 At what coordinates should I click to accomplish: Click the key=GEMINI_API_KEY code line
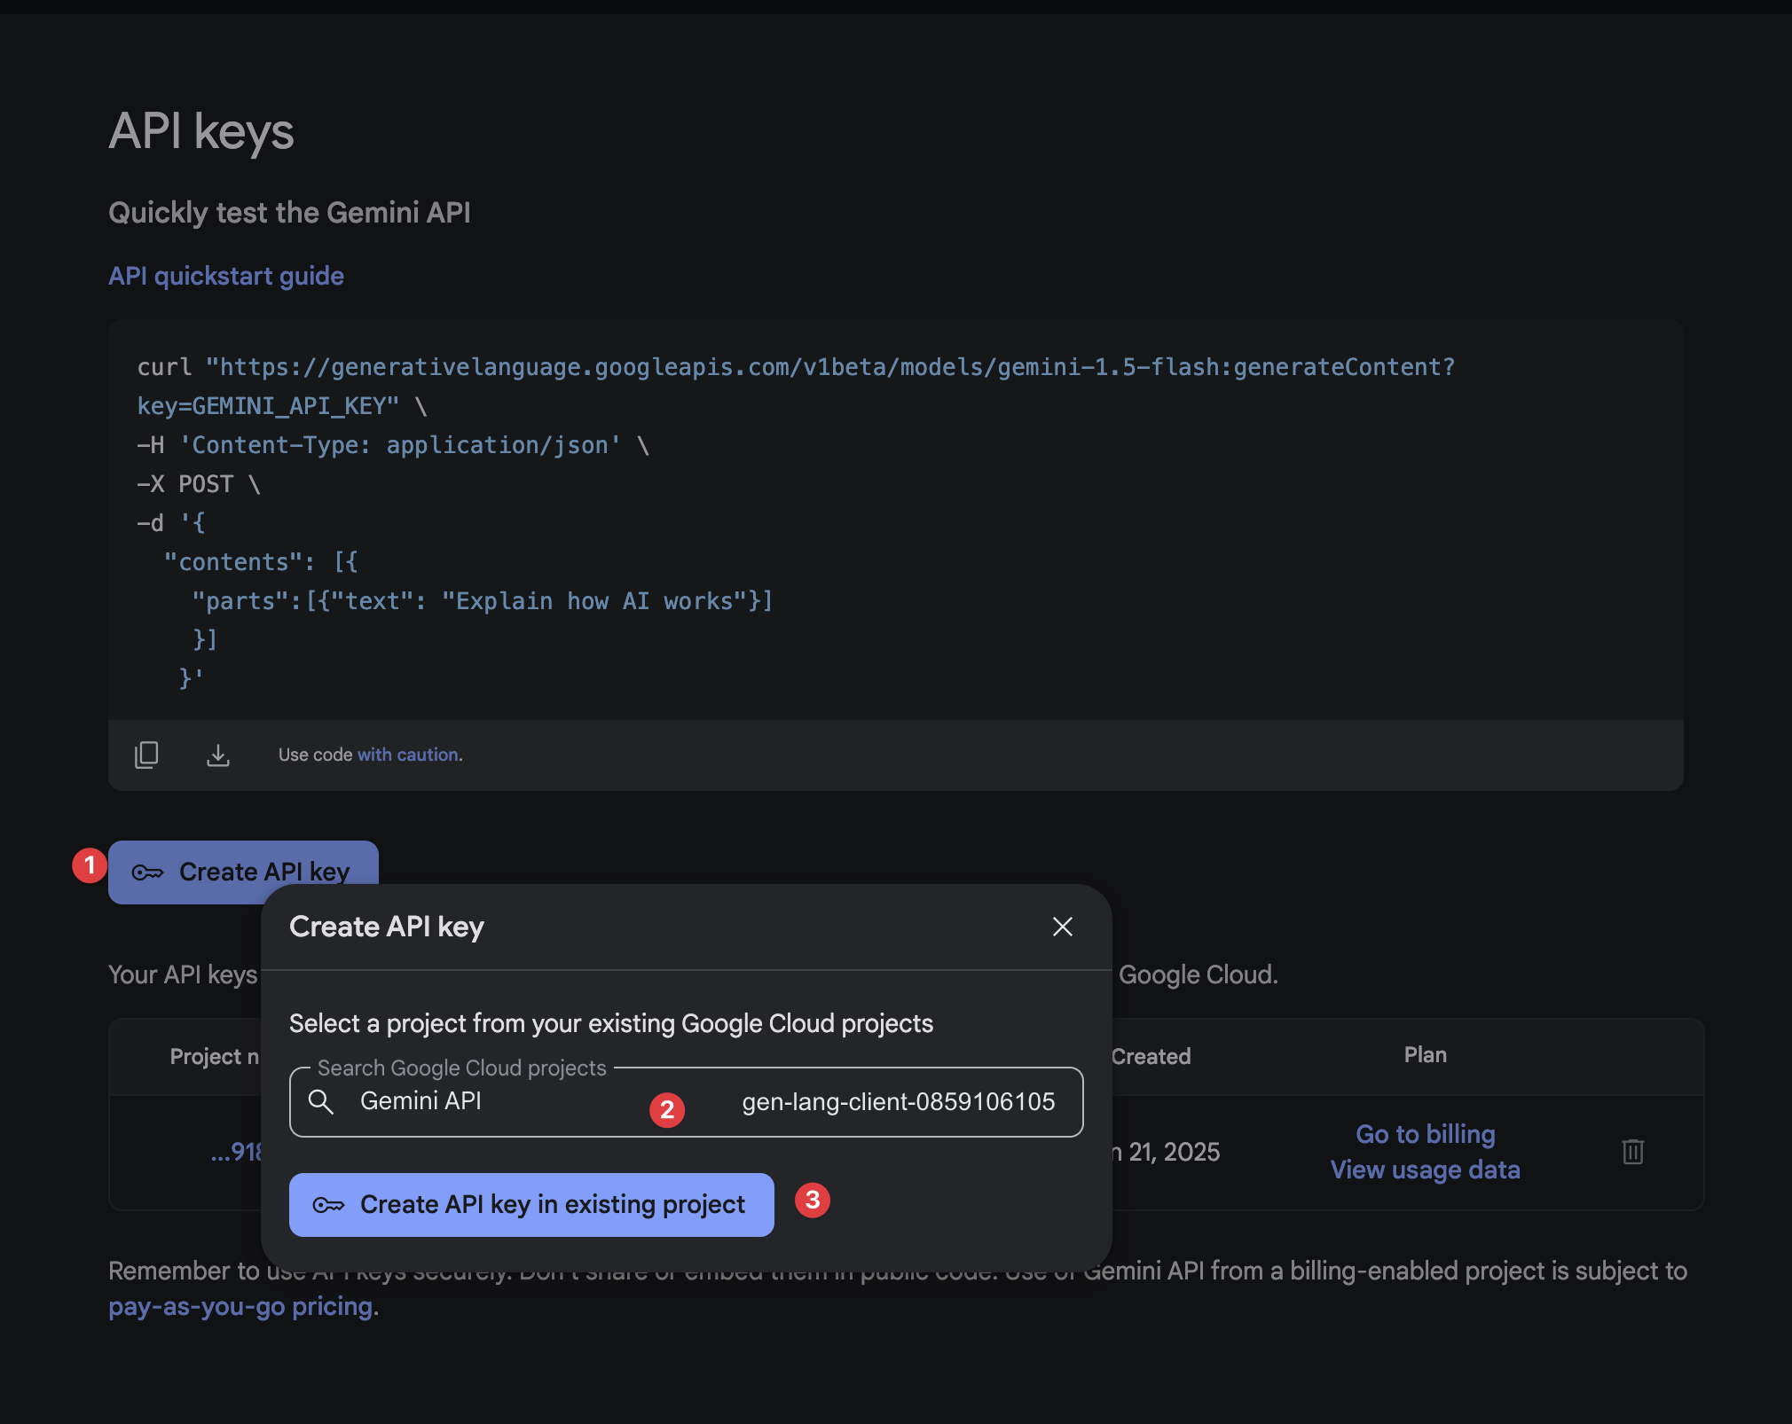click(282, 406)
